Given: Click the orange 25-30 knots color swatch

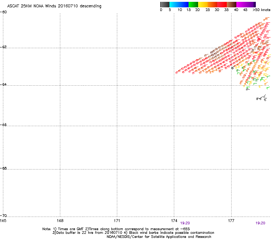Looking at the screenshot, I should (212, 4).
